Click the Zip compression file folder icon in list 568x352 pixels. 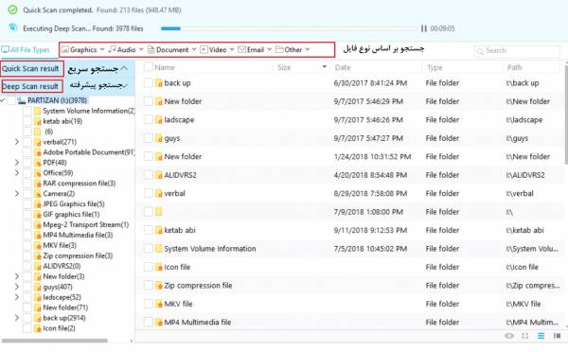coord(159,286)
